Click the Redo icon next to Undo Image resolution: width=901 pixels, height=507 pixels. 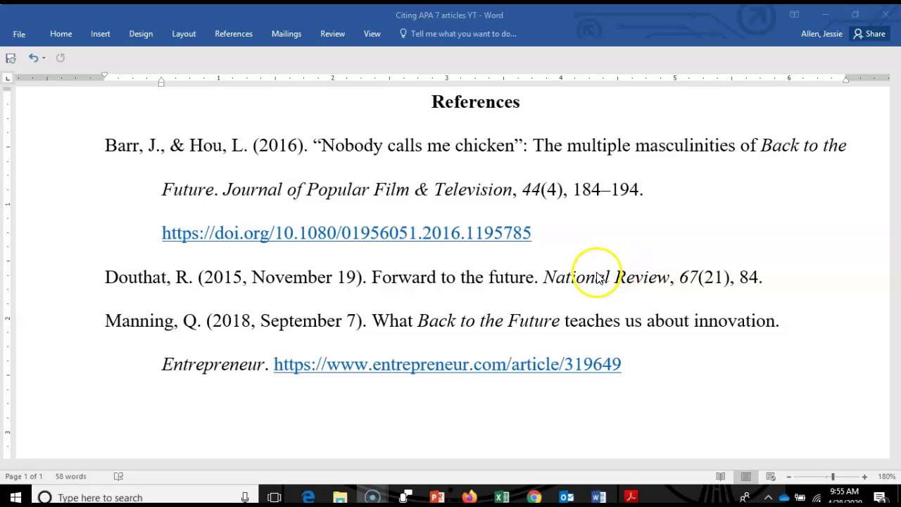pos(60,58)
